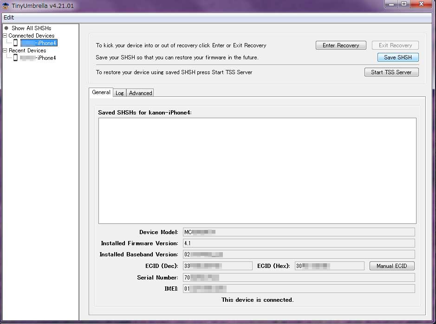Click the phone icon under Recent Devices
This screenshot has height=324, width=436.
tap(16, 58)
